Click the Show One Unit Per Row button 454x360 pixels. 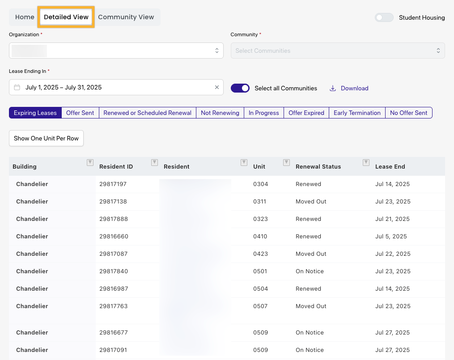pos(47,138)
